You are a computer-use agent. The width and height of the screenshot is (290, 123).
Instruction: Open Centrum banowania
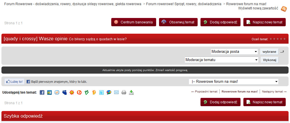coord(132,22)
